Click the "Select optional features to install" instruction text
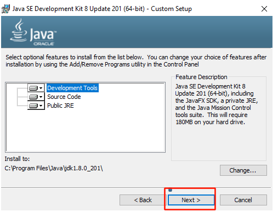 pos(136,60)
